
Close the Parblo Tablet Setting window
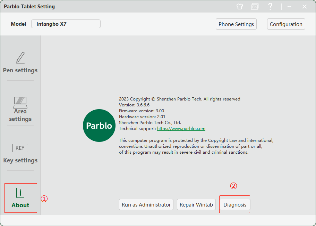pos(305,7)
